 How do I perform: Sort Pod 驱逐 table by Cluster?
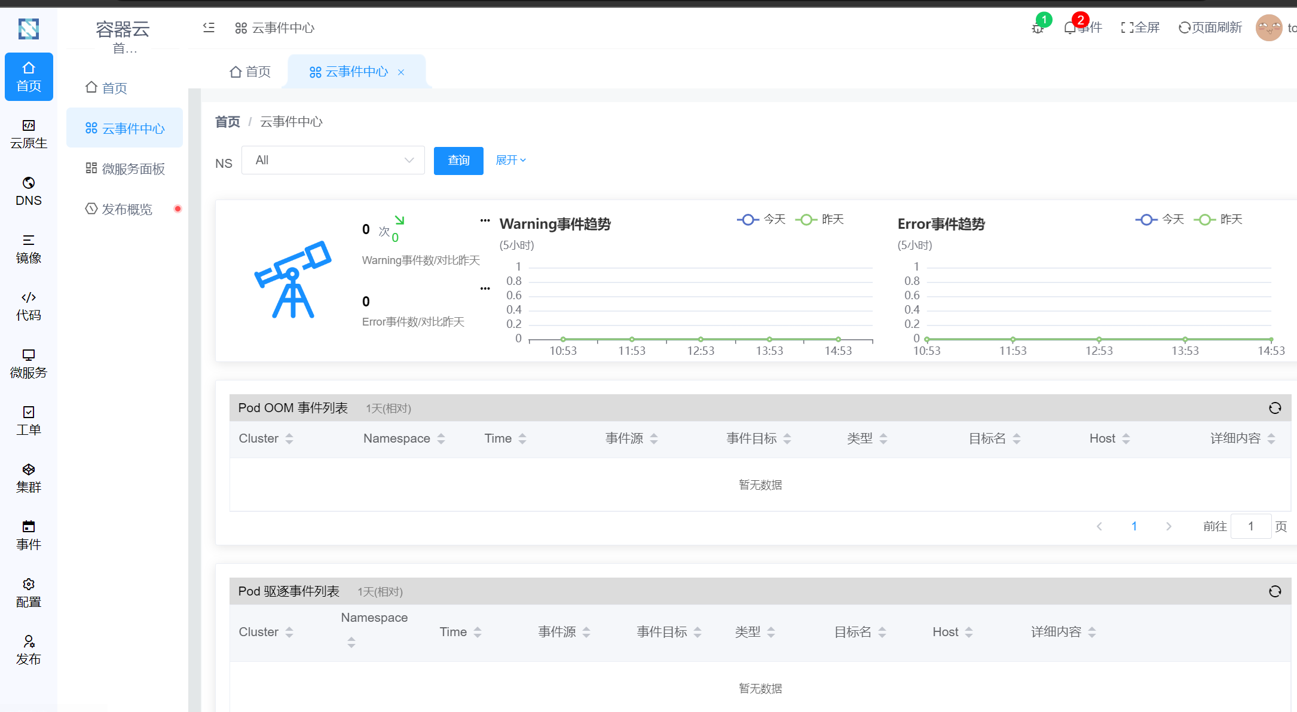pos(289,632)
